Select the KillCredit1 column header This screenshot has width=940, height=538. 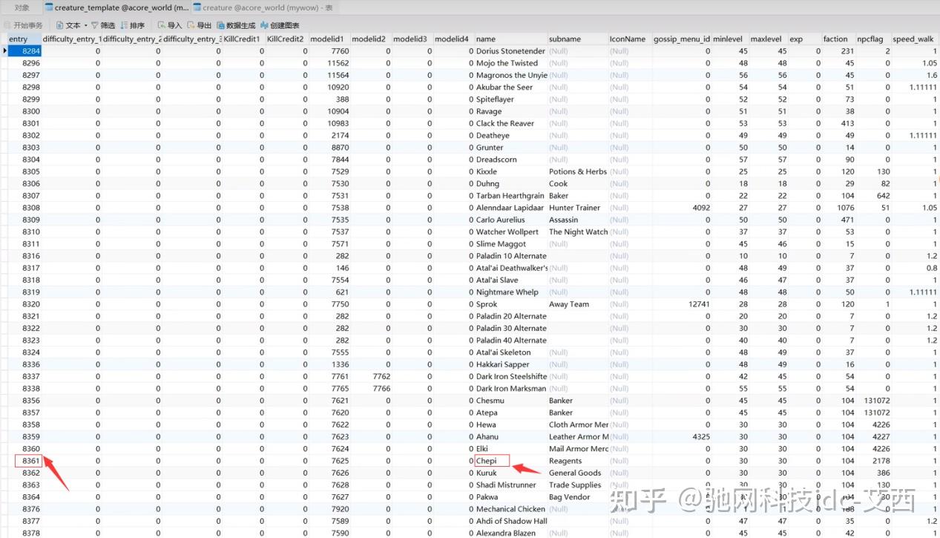click(x=243, y=39)
